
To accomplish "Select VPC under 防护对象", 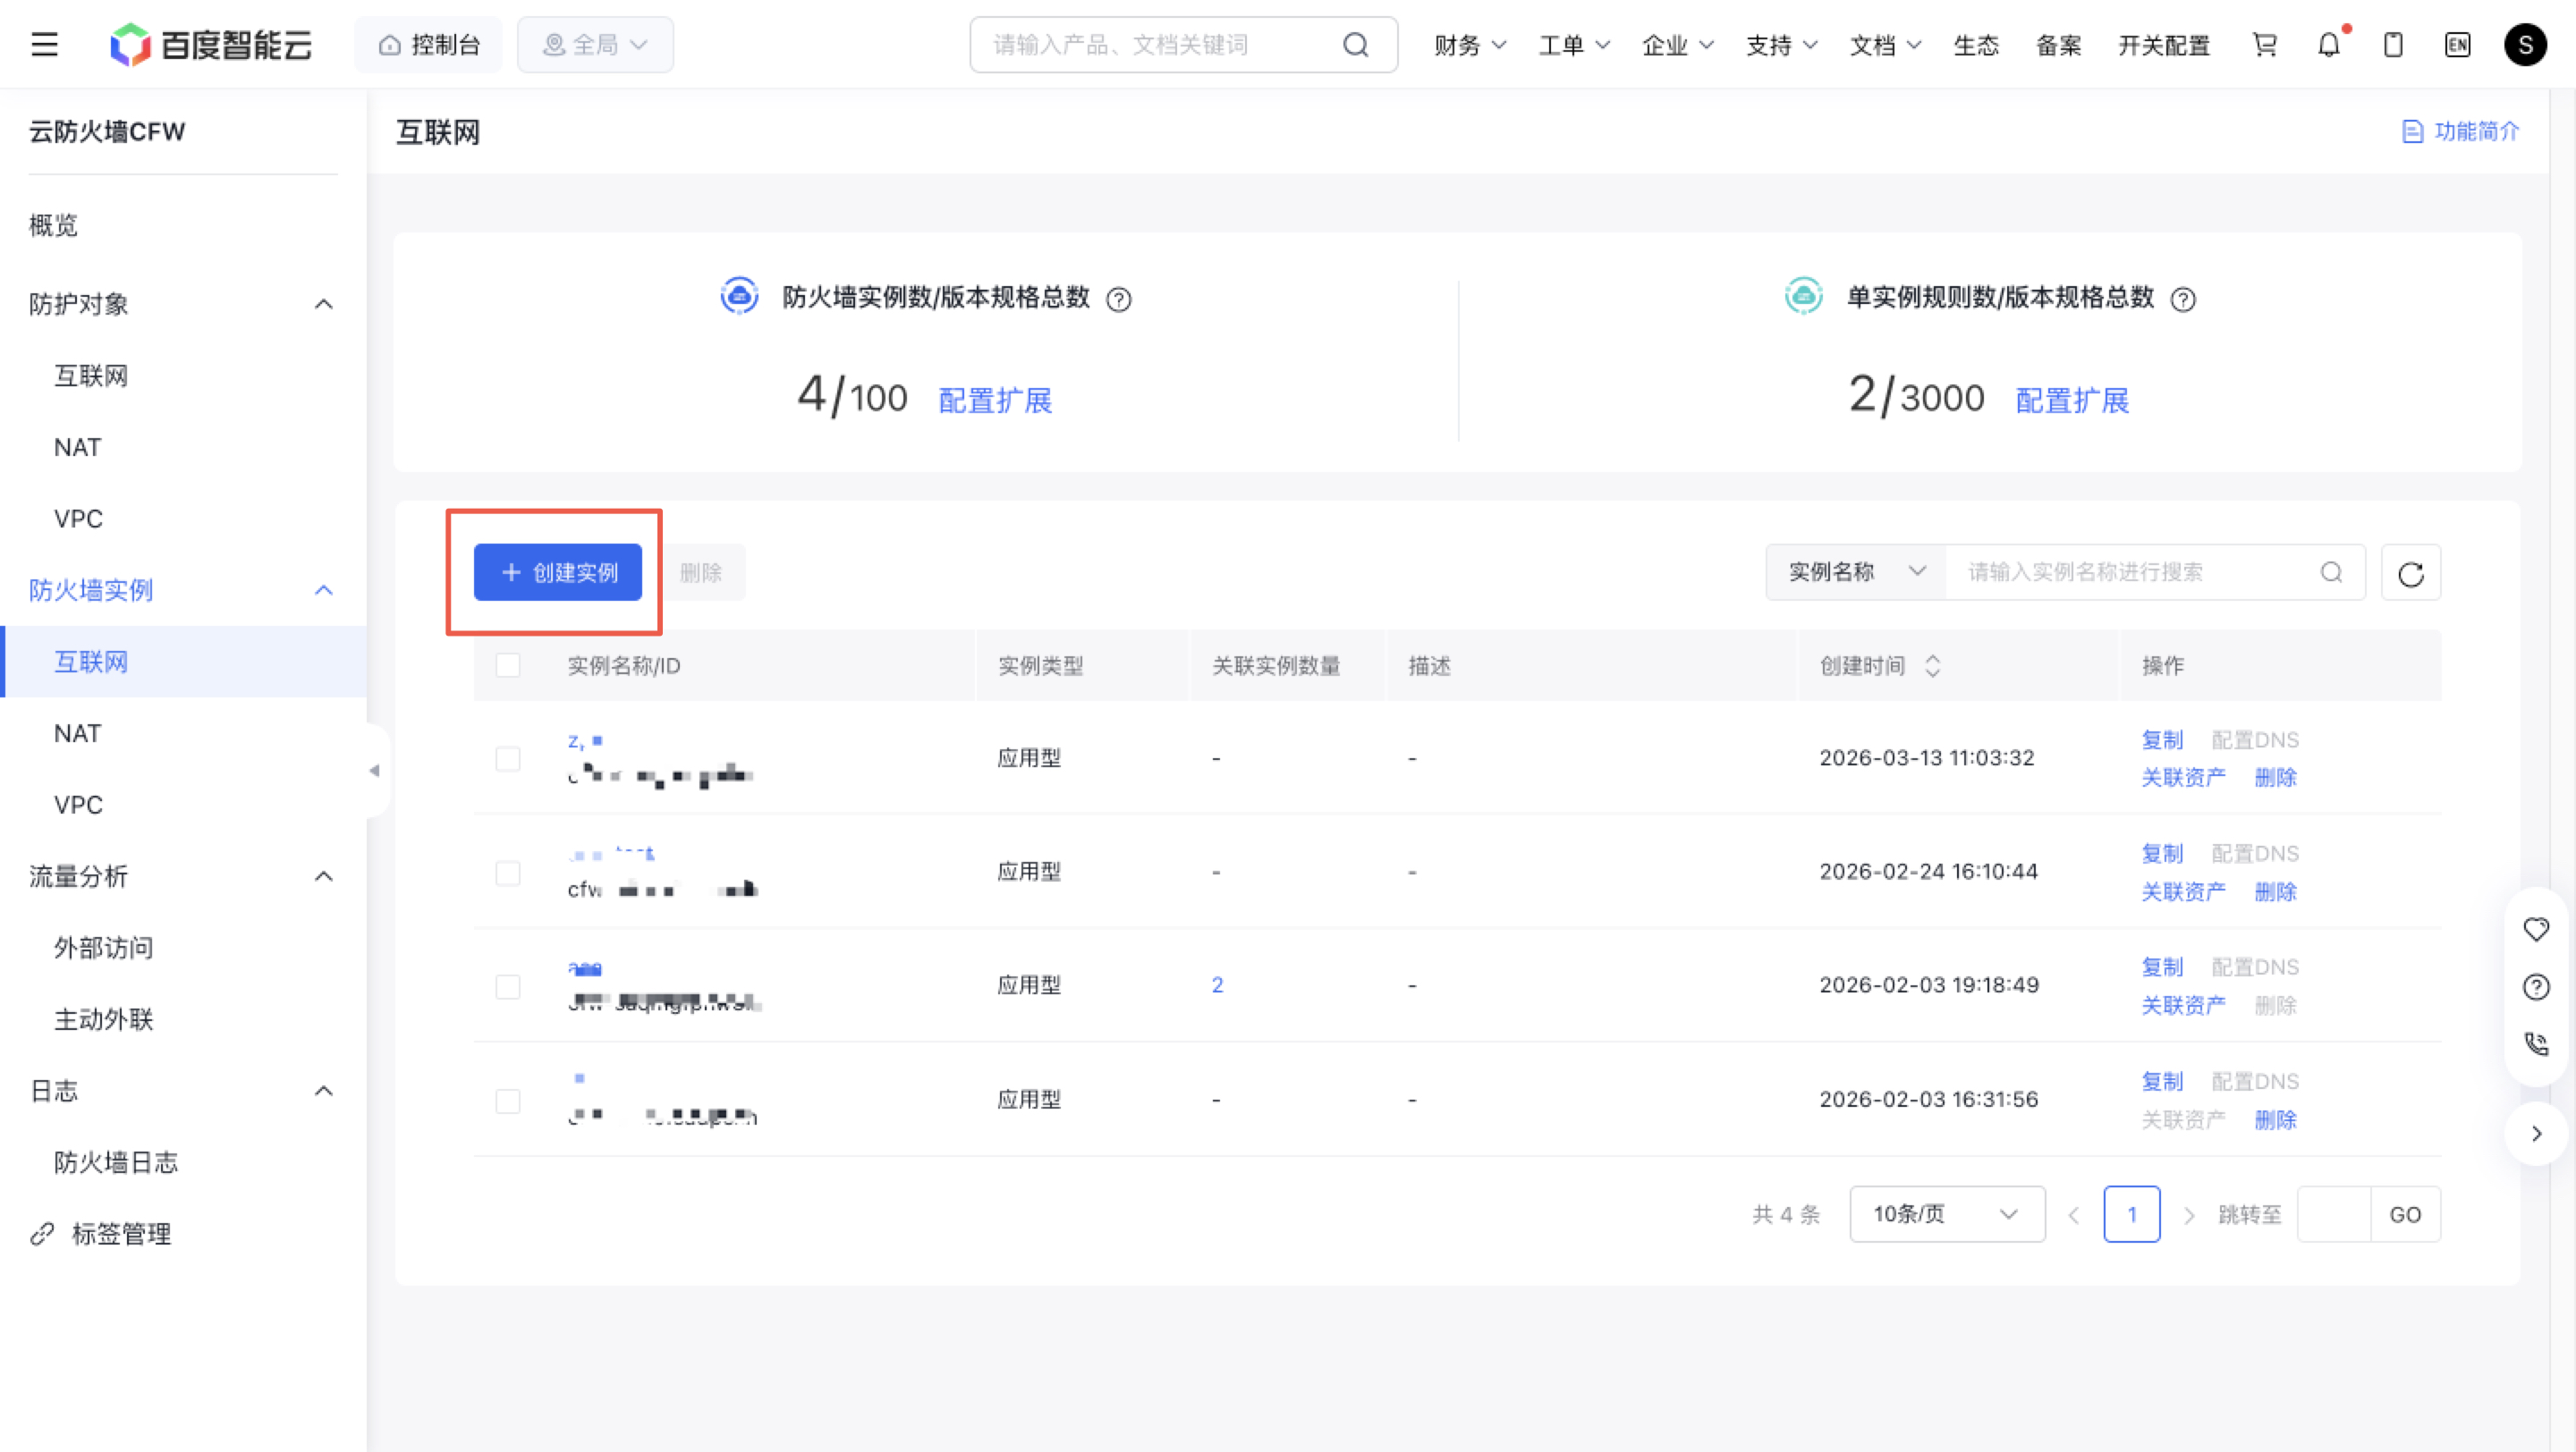I will [x=78, y=519].
